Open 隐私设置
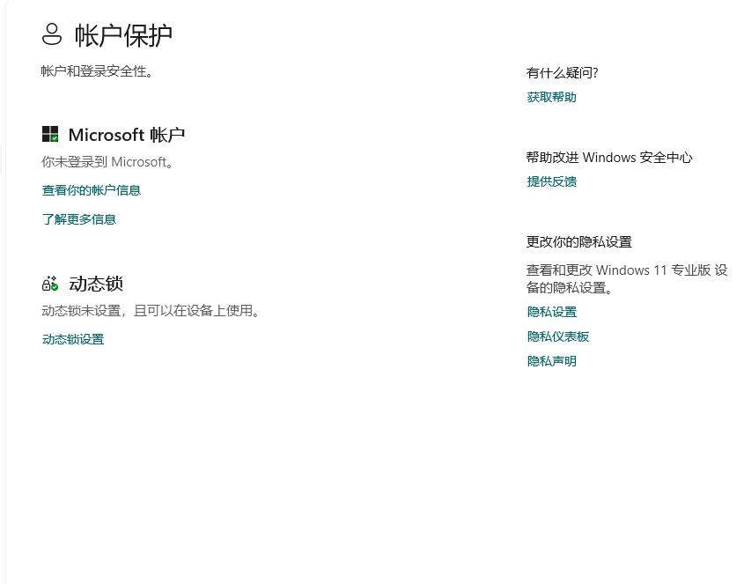Viewport: 744px width, 584px height. (x=551, y=312)
